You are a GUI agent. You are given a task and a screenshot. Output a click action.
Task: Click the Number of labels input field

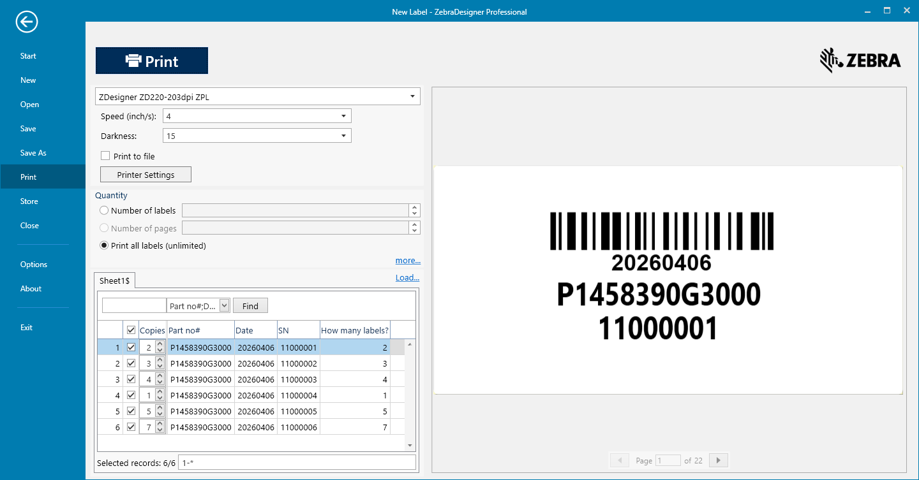[x=295, y=210]
